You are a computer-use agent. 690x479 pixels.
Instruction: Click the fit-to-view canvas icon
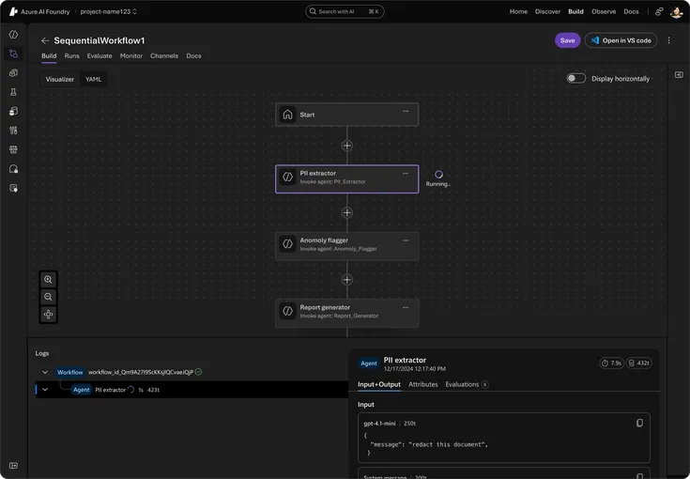click(x=49, y=315)
